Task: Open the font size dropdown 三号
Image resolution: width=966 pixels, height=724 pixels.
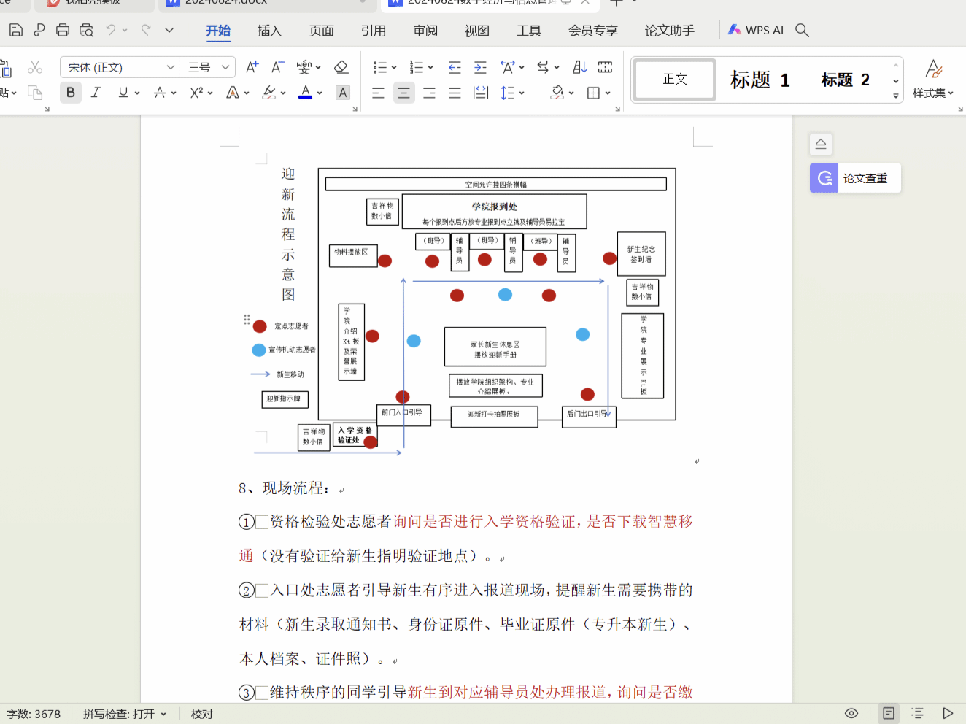Action: tap(225, 67)
